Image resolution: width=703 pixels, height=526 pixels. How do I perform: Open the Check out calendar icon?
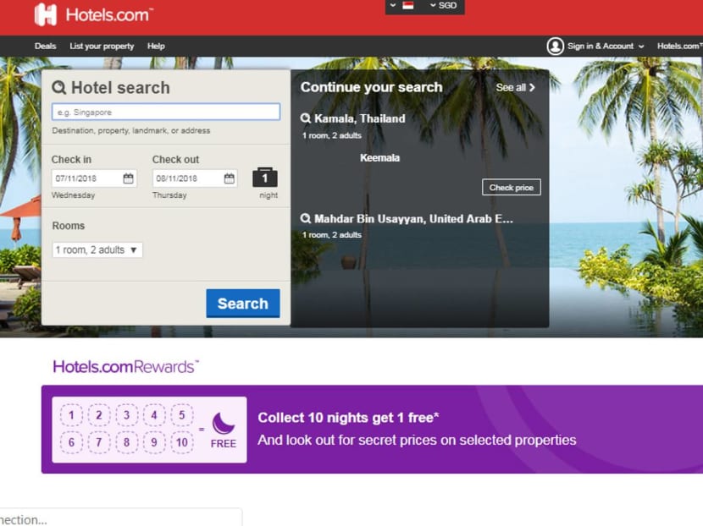click(x=229, y=178)
